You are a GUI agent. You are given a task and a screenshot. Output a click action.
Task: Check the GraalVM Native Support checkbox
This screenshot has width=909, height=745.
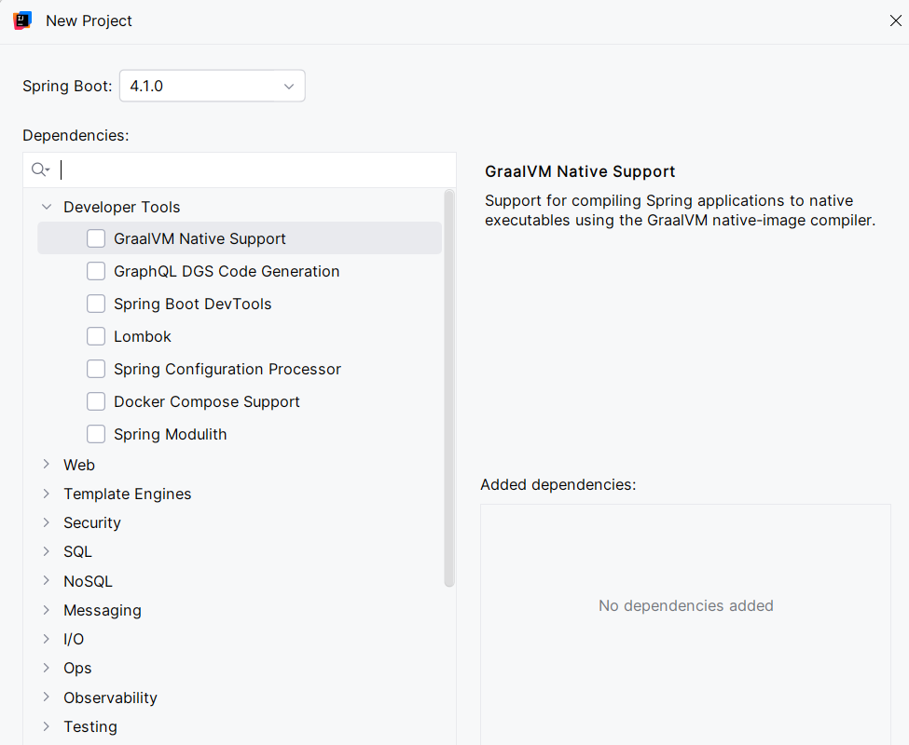(96, 238)
